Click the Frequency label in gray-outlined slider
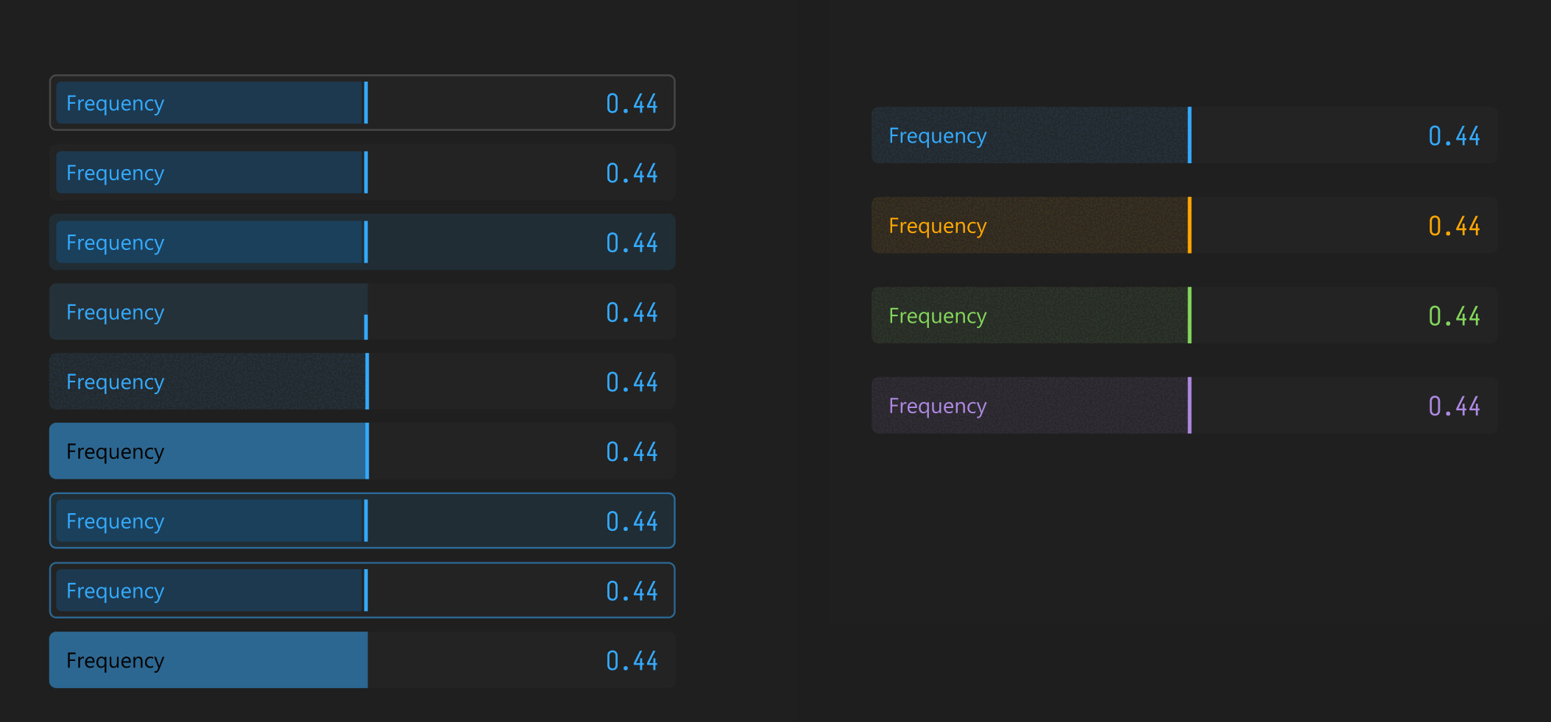The image size is (1551, 722). click(x=115, y=104)
